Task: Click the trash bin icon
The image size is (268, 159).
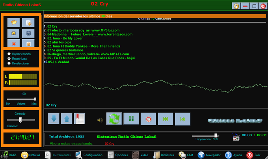Action: 28,43
